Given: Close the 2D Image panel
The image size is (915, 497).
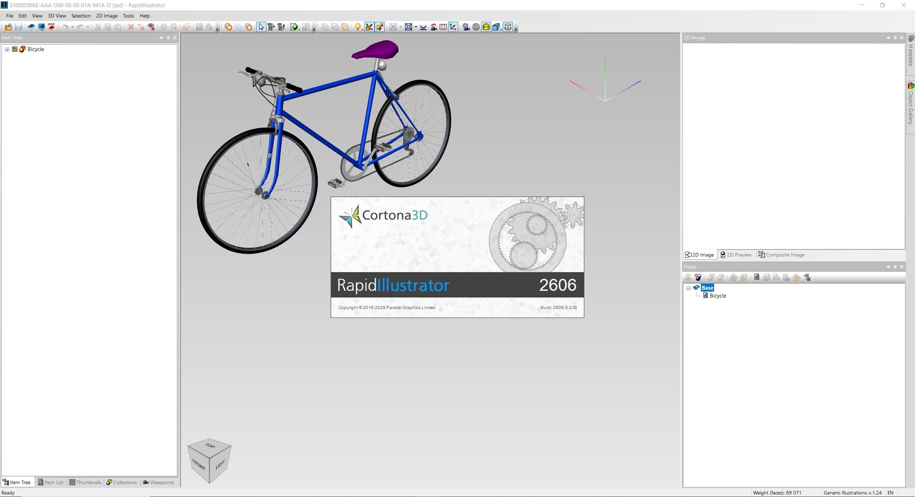Looking at the screenshot, I should click(902, 38).
